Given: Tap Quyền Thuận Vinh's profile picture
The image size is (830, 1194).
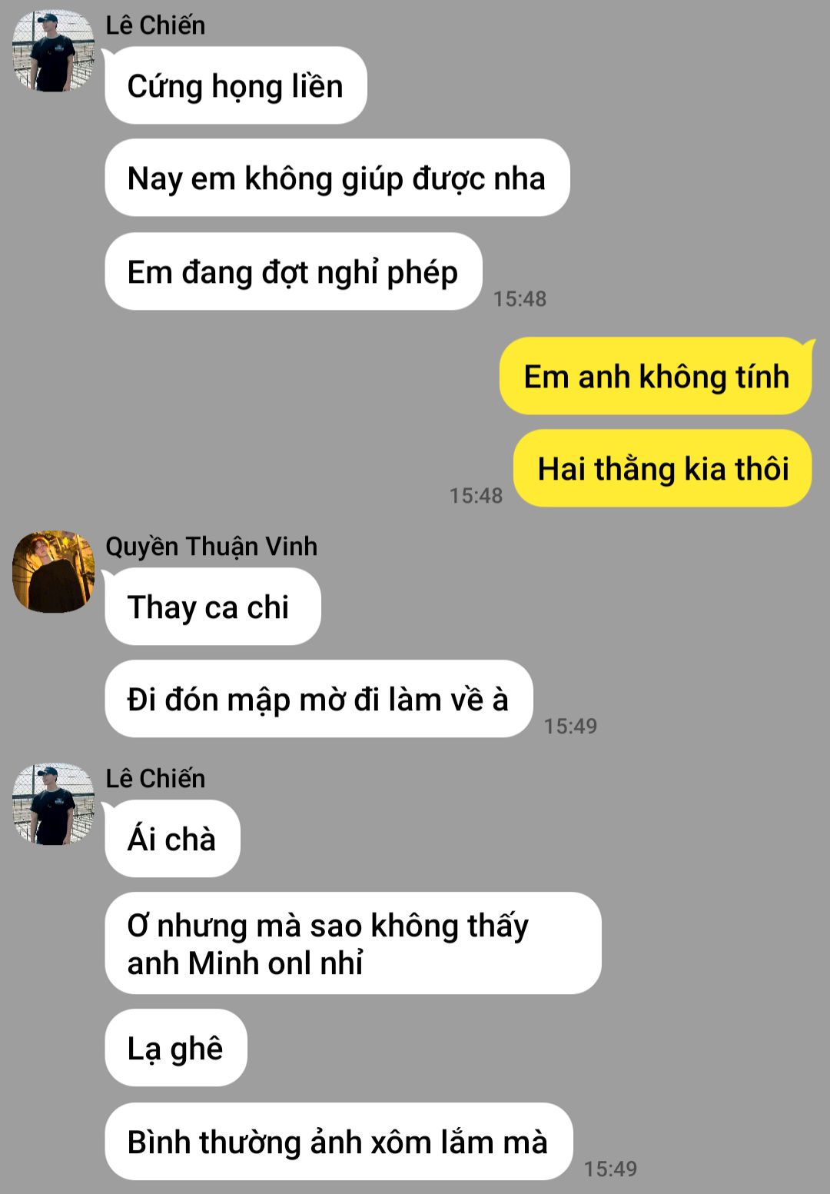Looking at the screenshot, I should click(x=53, y=571).
